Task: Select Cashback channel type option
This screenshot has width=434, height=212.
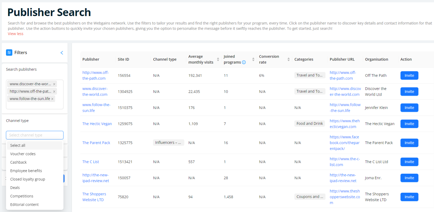Action: (x=18, y=162)
